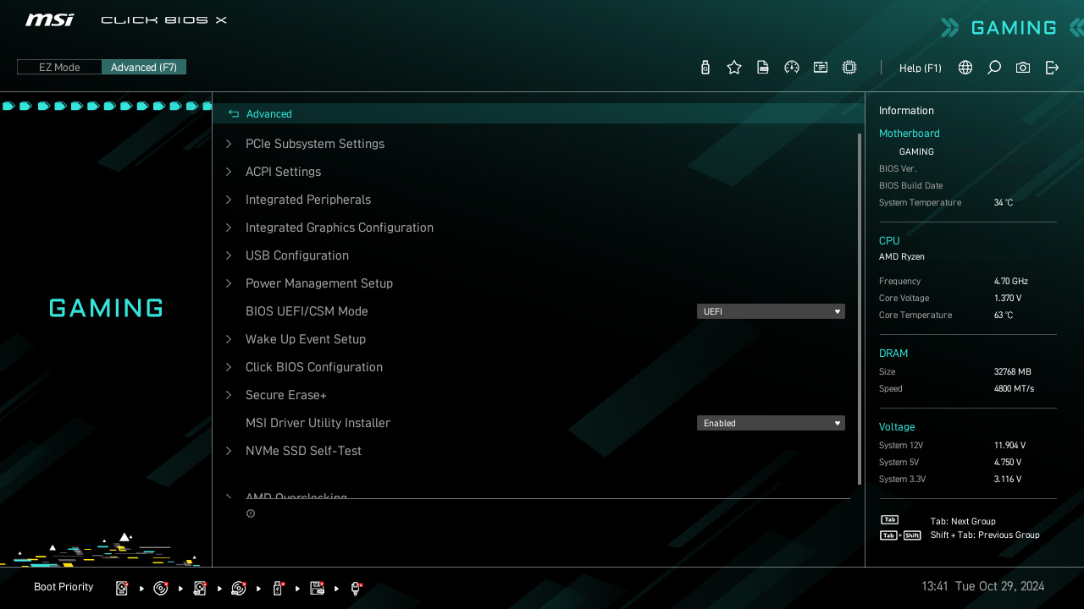Select first hard drive in Boot Priority
This screenshot has width=1084, height=609.
tap(122, 588)
